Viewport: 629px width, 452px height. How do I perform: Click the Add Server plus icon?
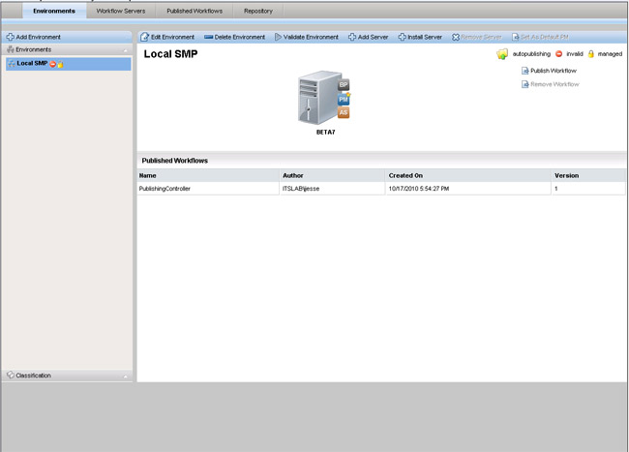pyautogui.click(x=352, y=37)
